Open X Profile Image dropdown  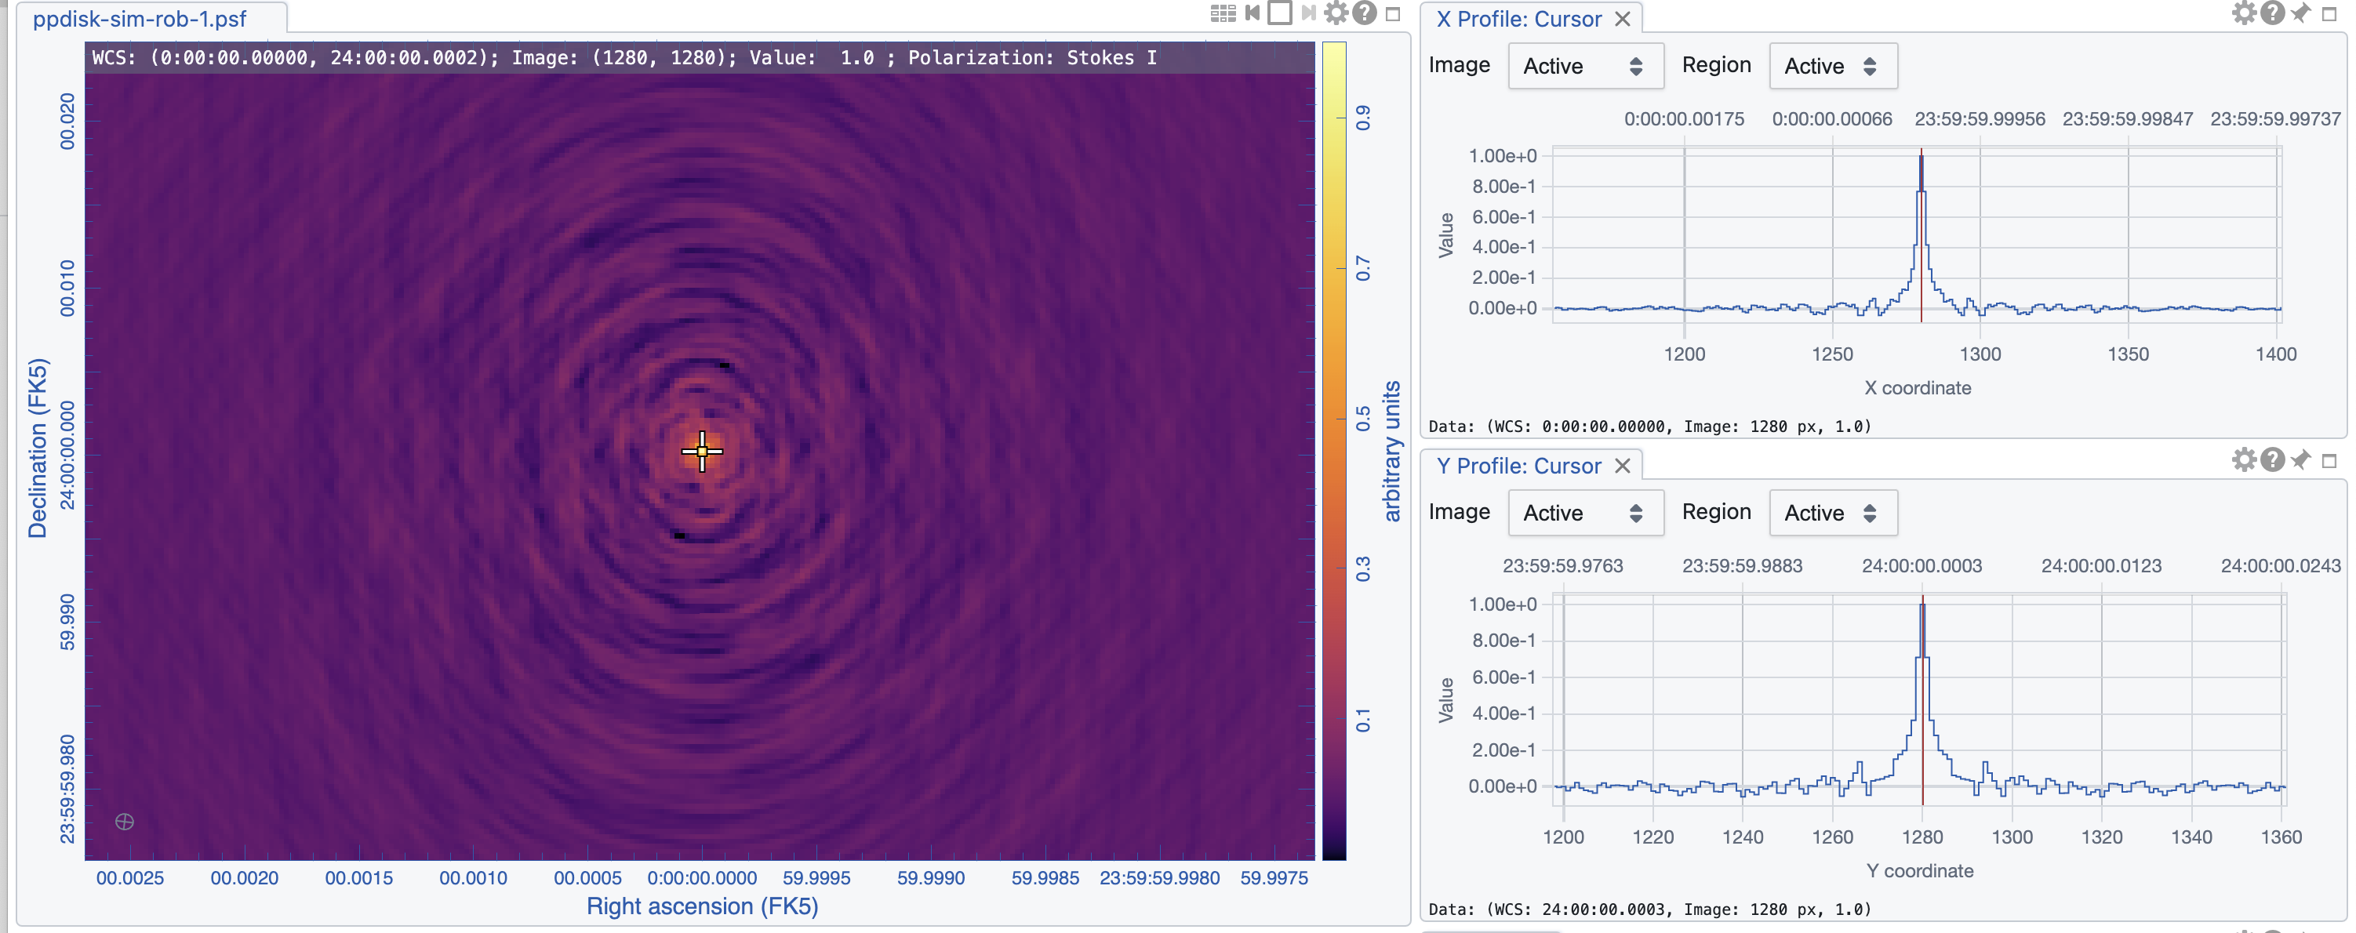(1585, 66)
